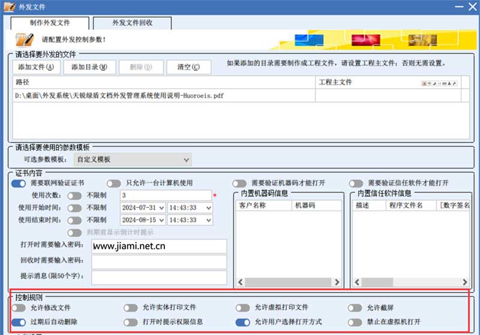Click the 添加目录(M) button
Image resolution: width=480 pixels, height=335 pixels.
tap(89, 67)
